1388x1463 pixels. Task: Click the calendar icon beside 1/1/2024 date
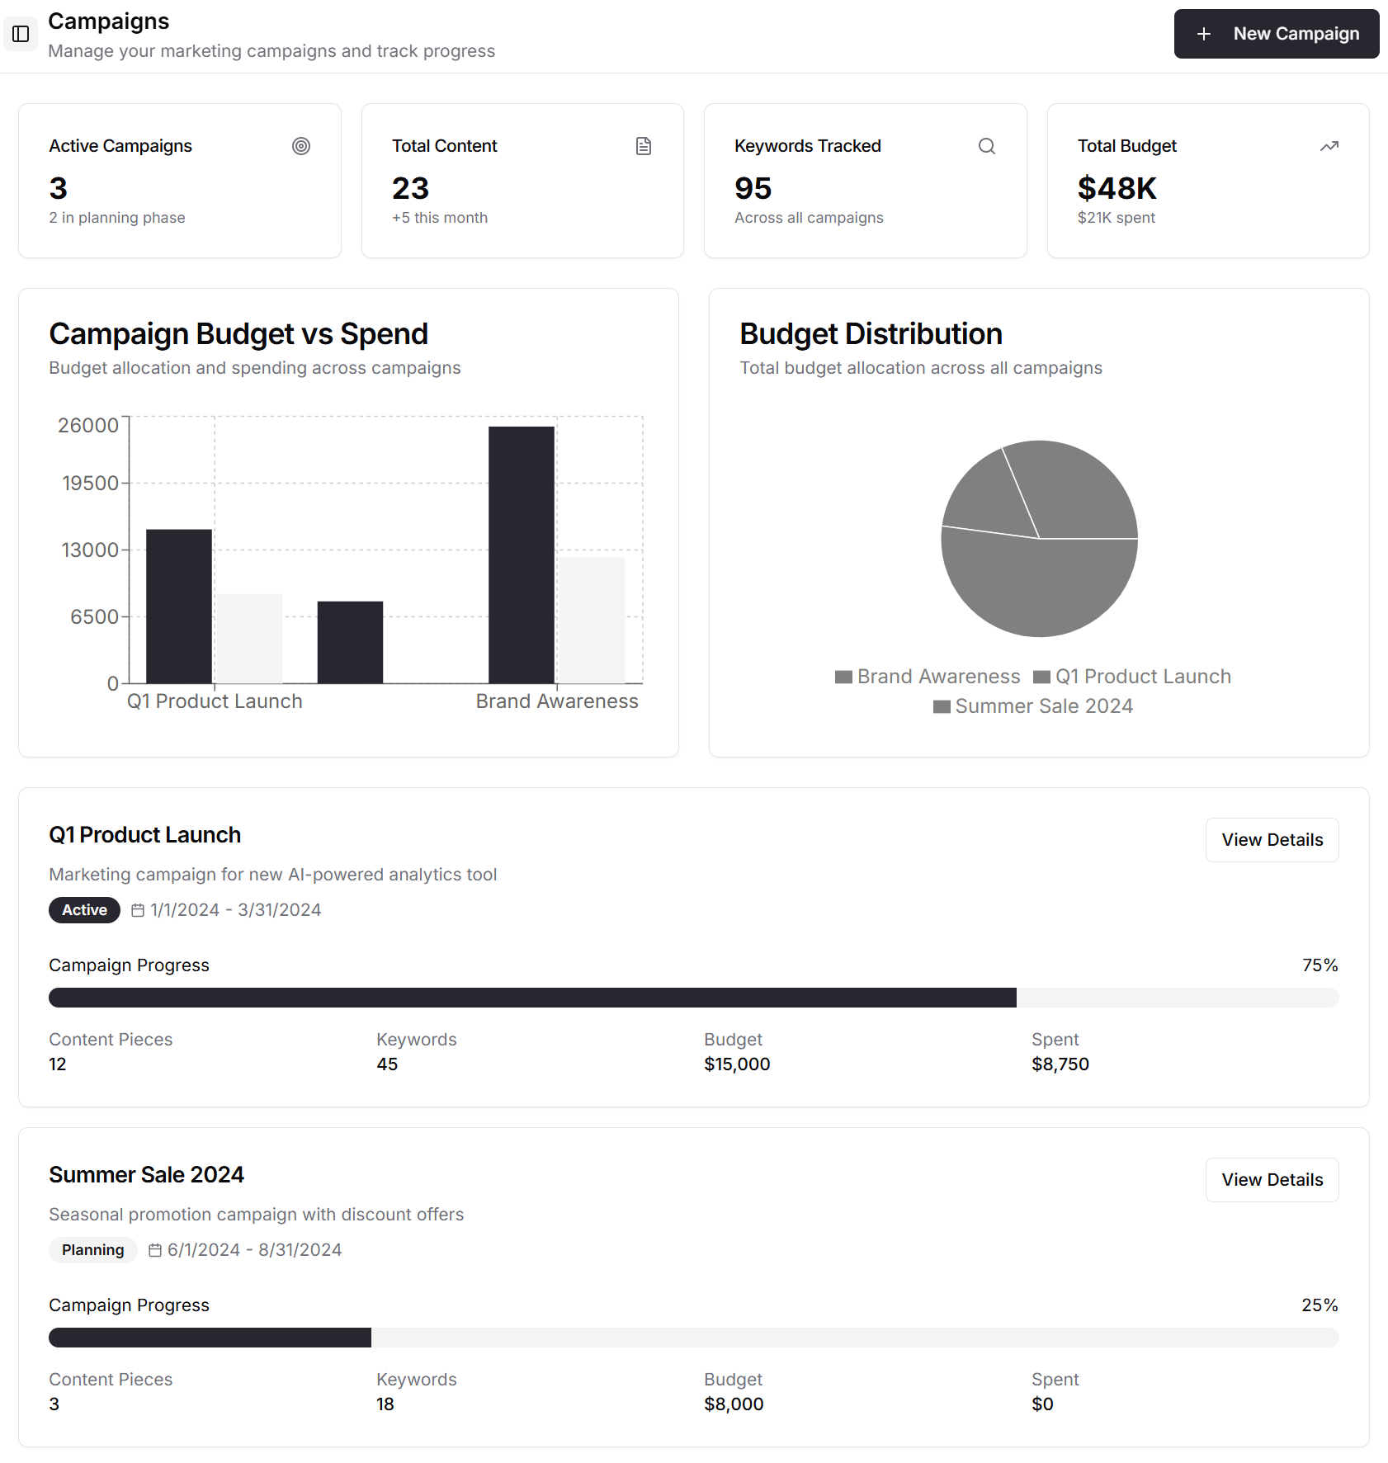[x=138, y=910]
